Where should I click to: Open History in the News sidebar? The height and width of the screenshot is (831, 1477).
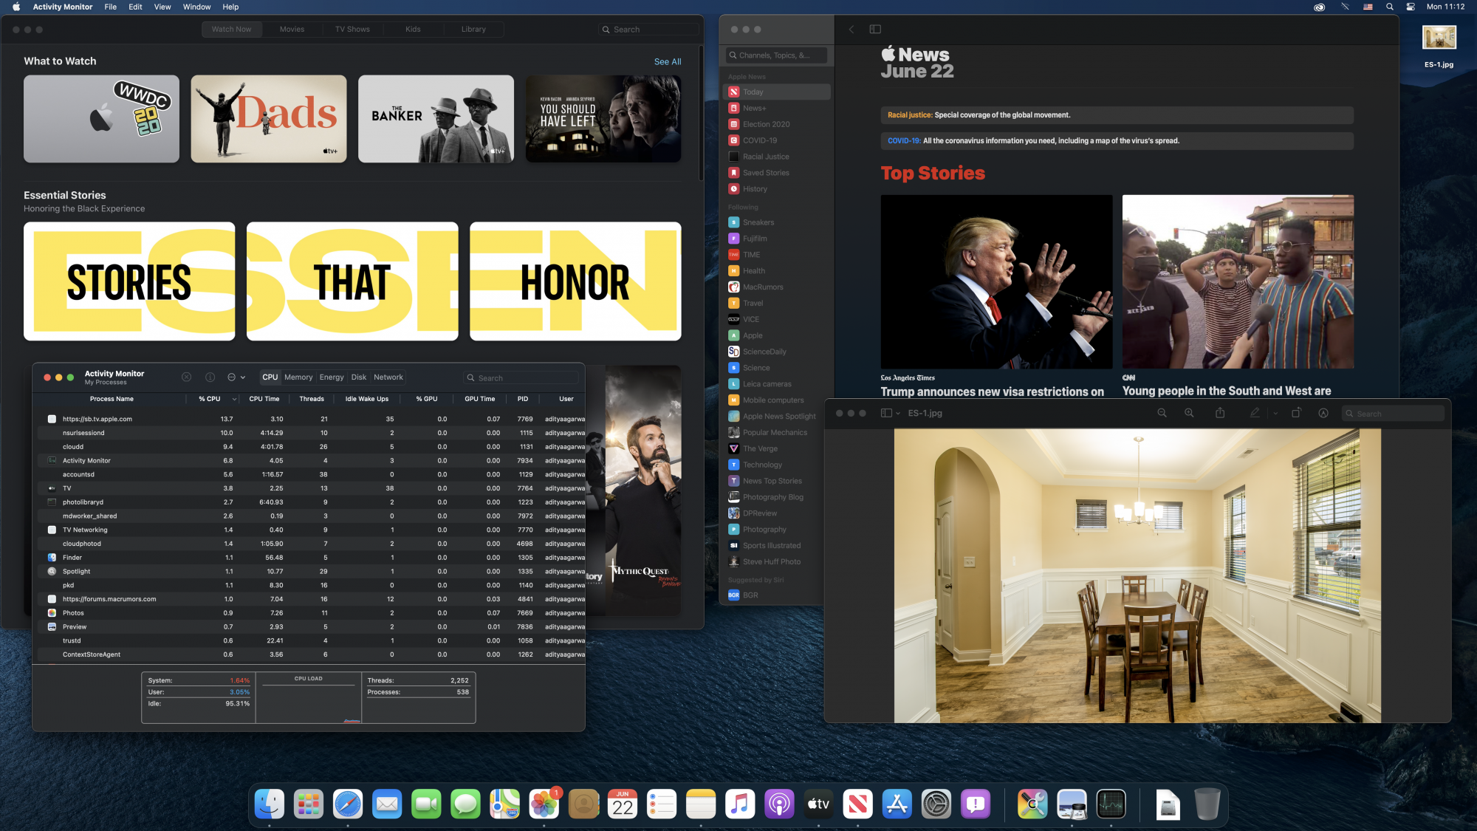(x=777, y=189)
